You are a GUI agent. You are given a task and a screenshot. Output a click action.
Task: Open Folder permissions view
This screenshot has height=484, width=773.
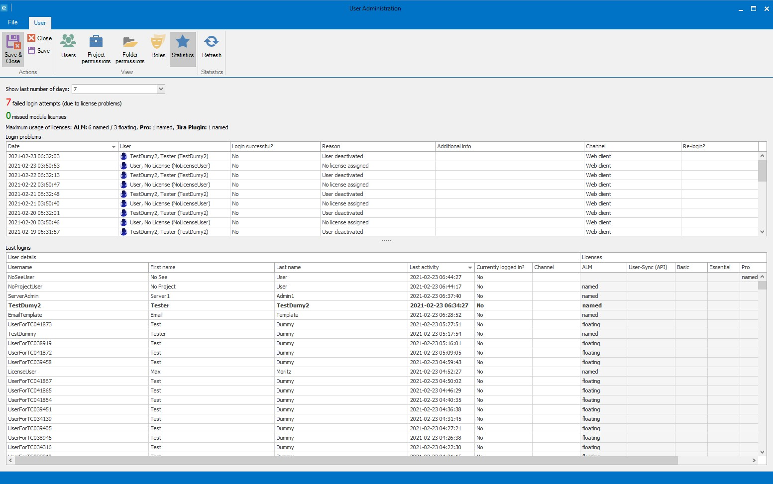(130, 49)
